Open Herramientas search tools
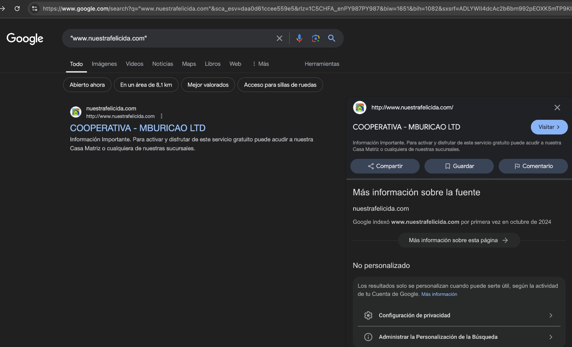Image resolution: width=572 pixels, height=347 pixels. [x=322, y=64]
